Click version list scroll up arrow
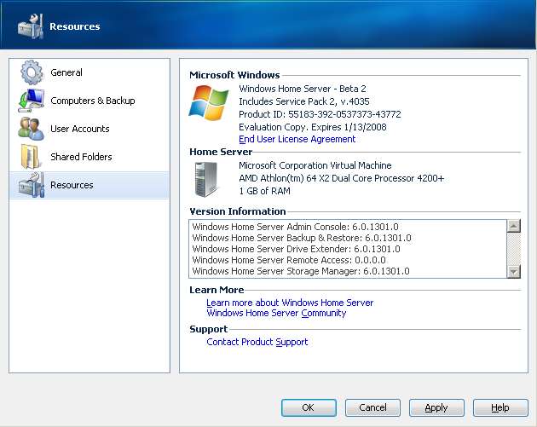This screenshot has height=427, width=537. [514, 226]
